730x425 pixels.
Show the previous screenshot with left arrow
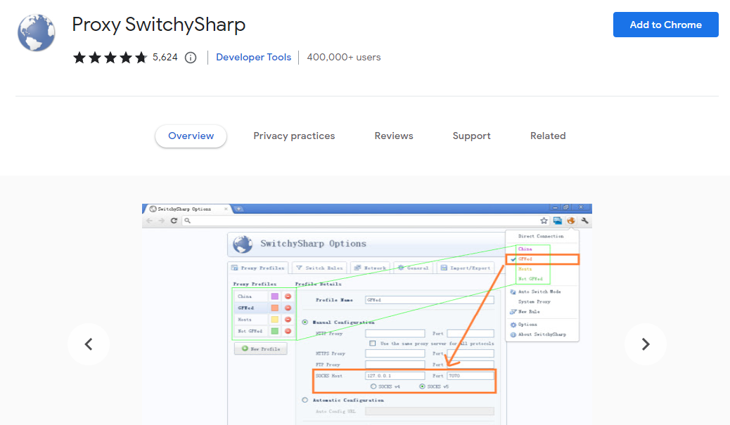(x=89, y=344)
